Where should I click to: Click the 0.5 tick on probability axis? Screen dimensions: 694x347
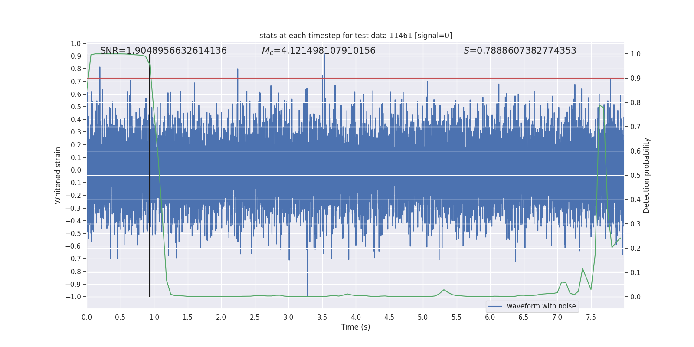tap(635, 176)
